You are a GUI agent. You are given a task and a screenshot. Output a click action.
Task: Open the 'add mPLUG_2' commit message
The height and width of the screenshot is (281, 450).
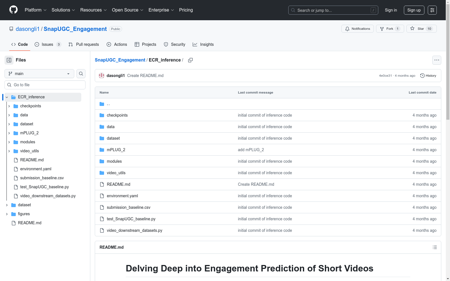(251, 150)
